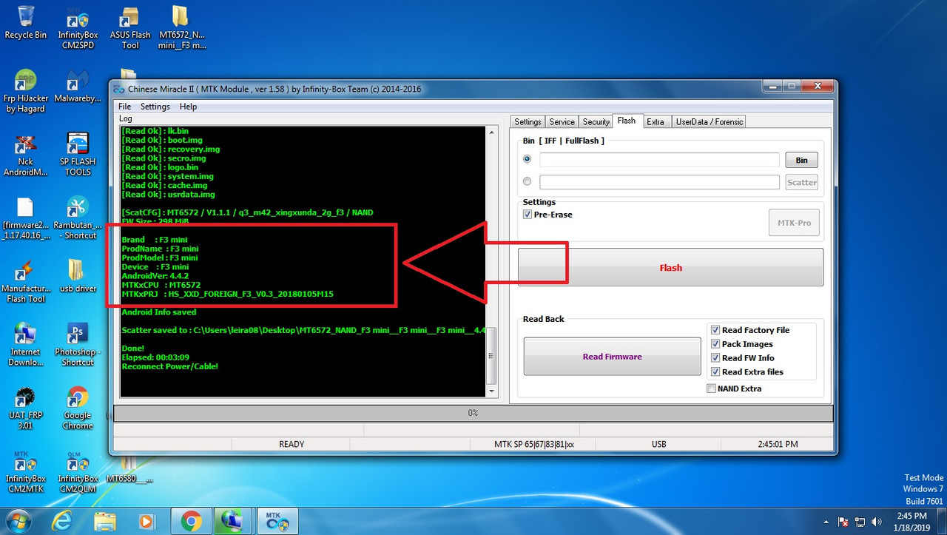Enable NAND Extra checkbox
Screen dimensions: 947x535
tap(712, 388)
